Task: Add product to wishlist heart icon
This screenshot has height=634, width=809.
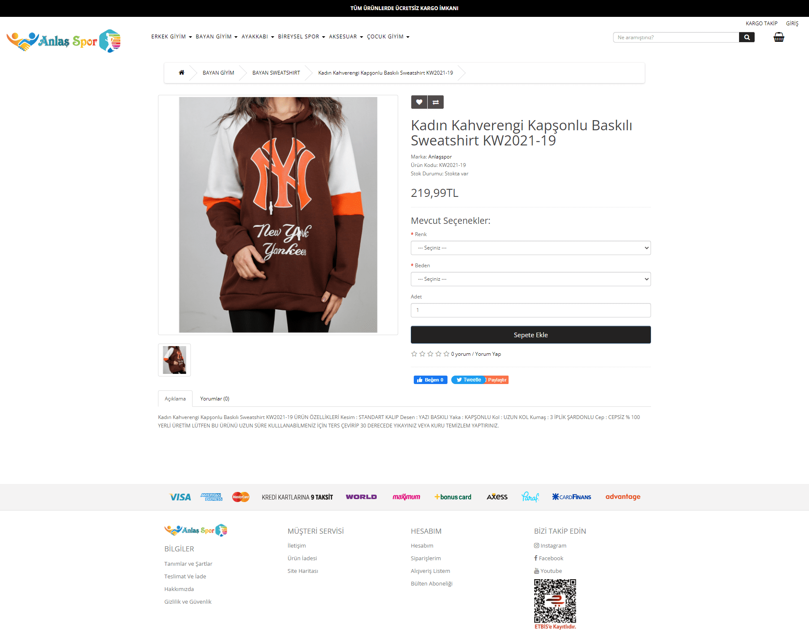Action: pos(419,102)
